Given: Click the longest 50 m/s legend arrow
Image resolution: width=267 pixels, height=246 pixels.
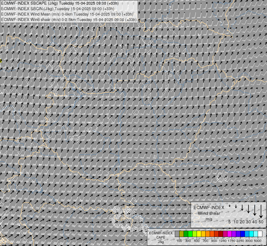Looking at the screenshot, I should pos(261,212).
